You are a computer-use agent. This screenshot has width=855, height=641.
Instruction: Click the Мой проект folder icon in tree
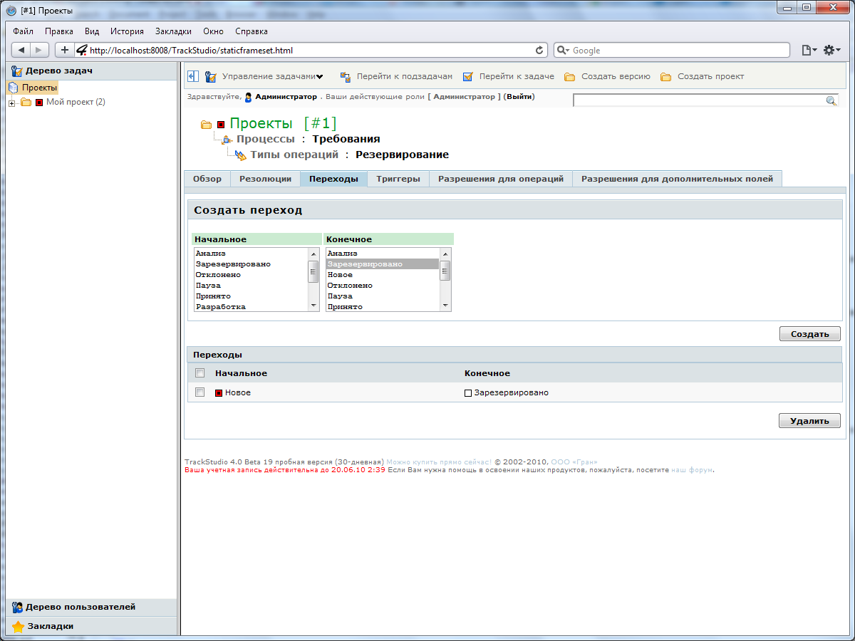[x=26, y=102]
